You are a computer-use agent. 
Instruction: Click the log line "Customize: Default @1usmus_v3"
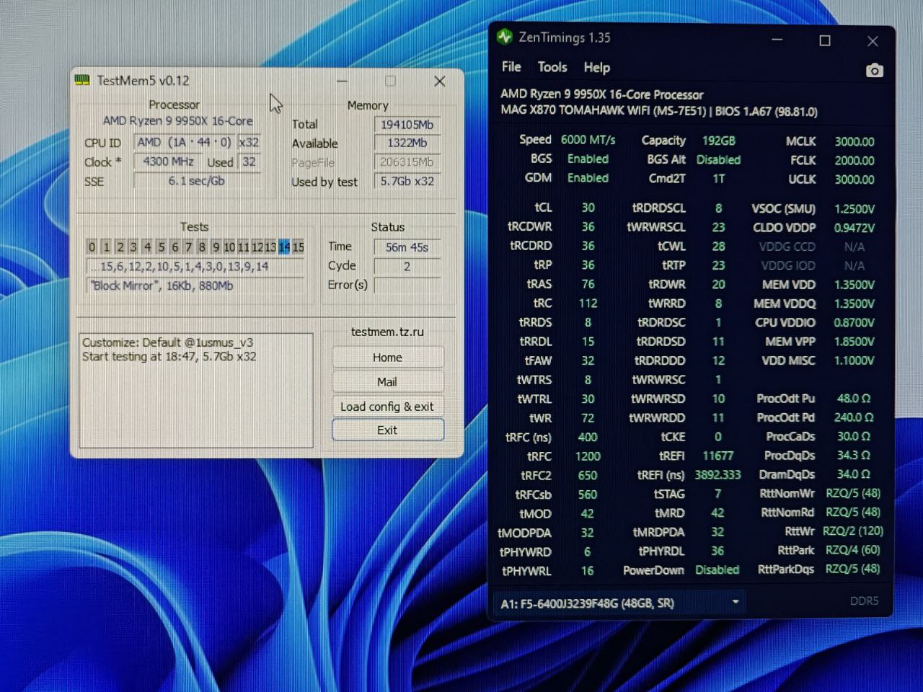click(167, 342)
